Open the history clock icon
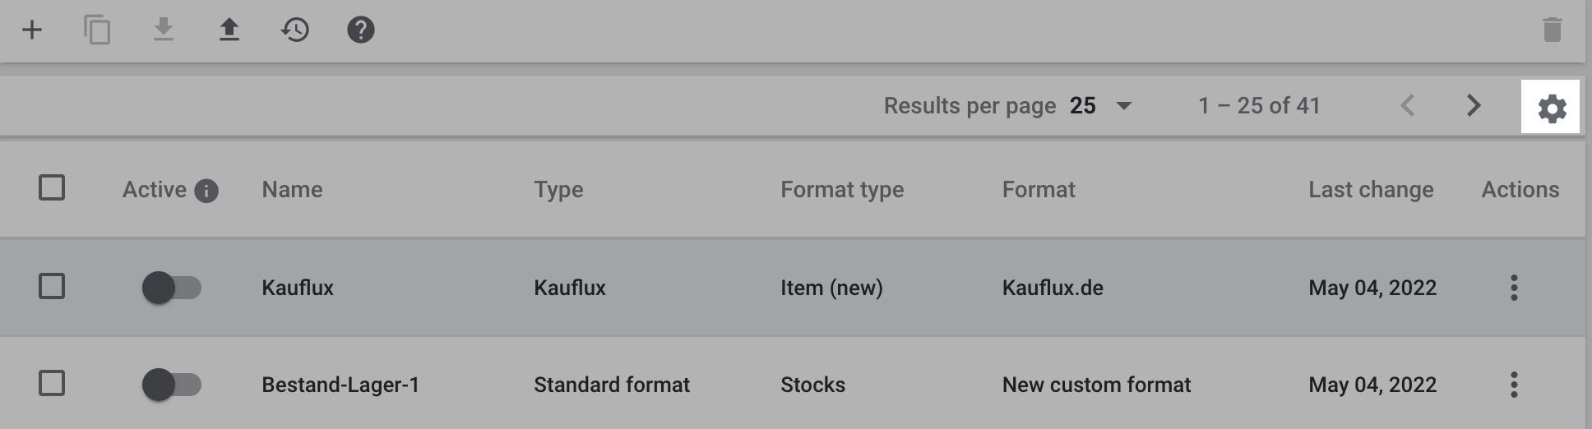The height and width of the screenshot is (429, 1592). click(295, 30)
